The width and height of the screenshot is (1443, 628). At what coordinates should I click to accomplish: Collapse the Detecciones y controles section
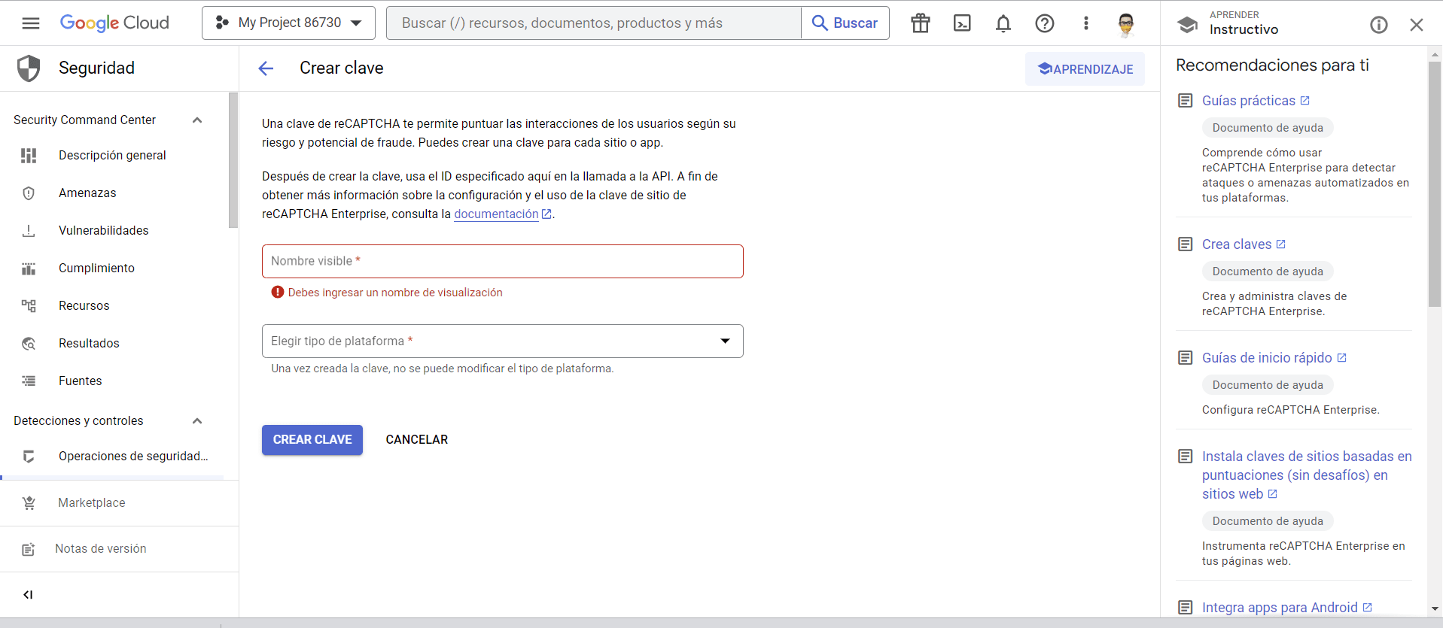[x=197, y=421]
